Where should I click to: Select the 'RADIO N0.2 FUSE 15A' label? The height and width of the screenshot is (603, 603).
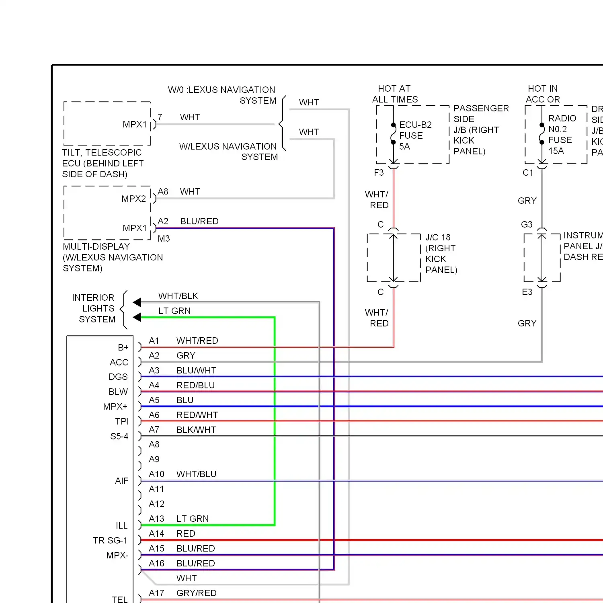pos(562,135)
